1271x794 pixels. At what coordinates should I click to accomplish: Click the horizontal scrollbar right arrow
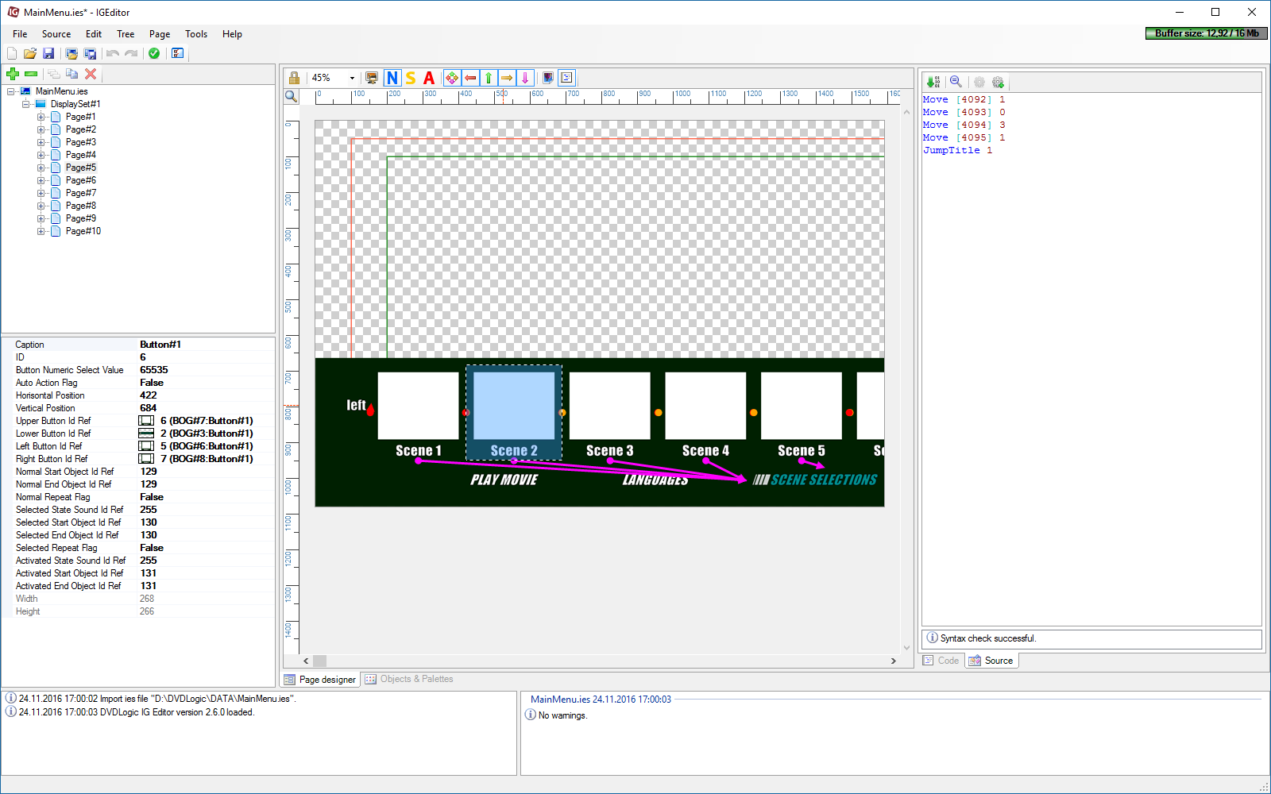pyautogui.click(x=894, y=661)
